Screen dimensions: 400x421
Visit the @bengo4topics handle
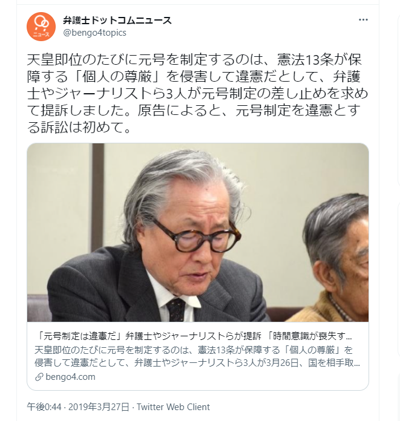click(x=94, y=33)
